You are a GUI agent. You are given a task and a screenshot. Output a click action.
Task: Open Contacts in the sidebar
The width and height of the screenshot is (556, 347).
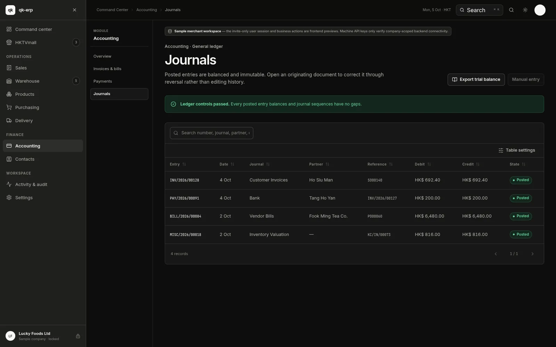point(43,159)
